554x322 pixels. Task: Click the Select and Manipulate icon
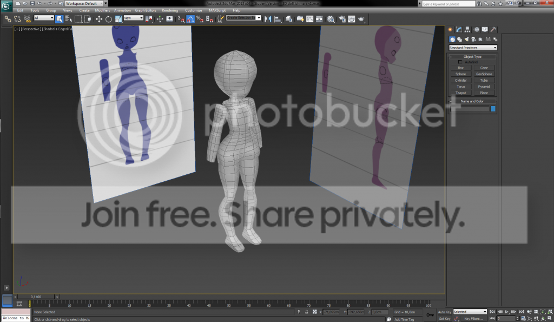160,19
